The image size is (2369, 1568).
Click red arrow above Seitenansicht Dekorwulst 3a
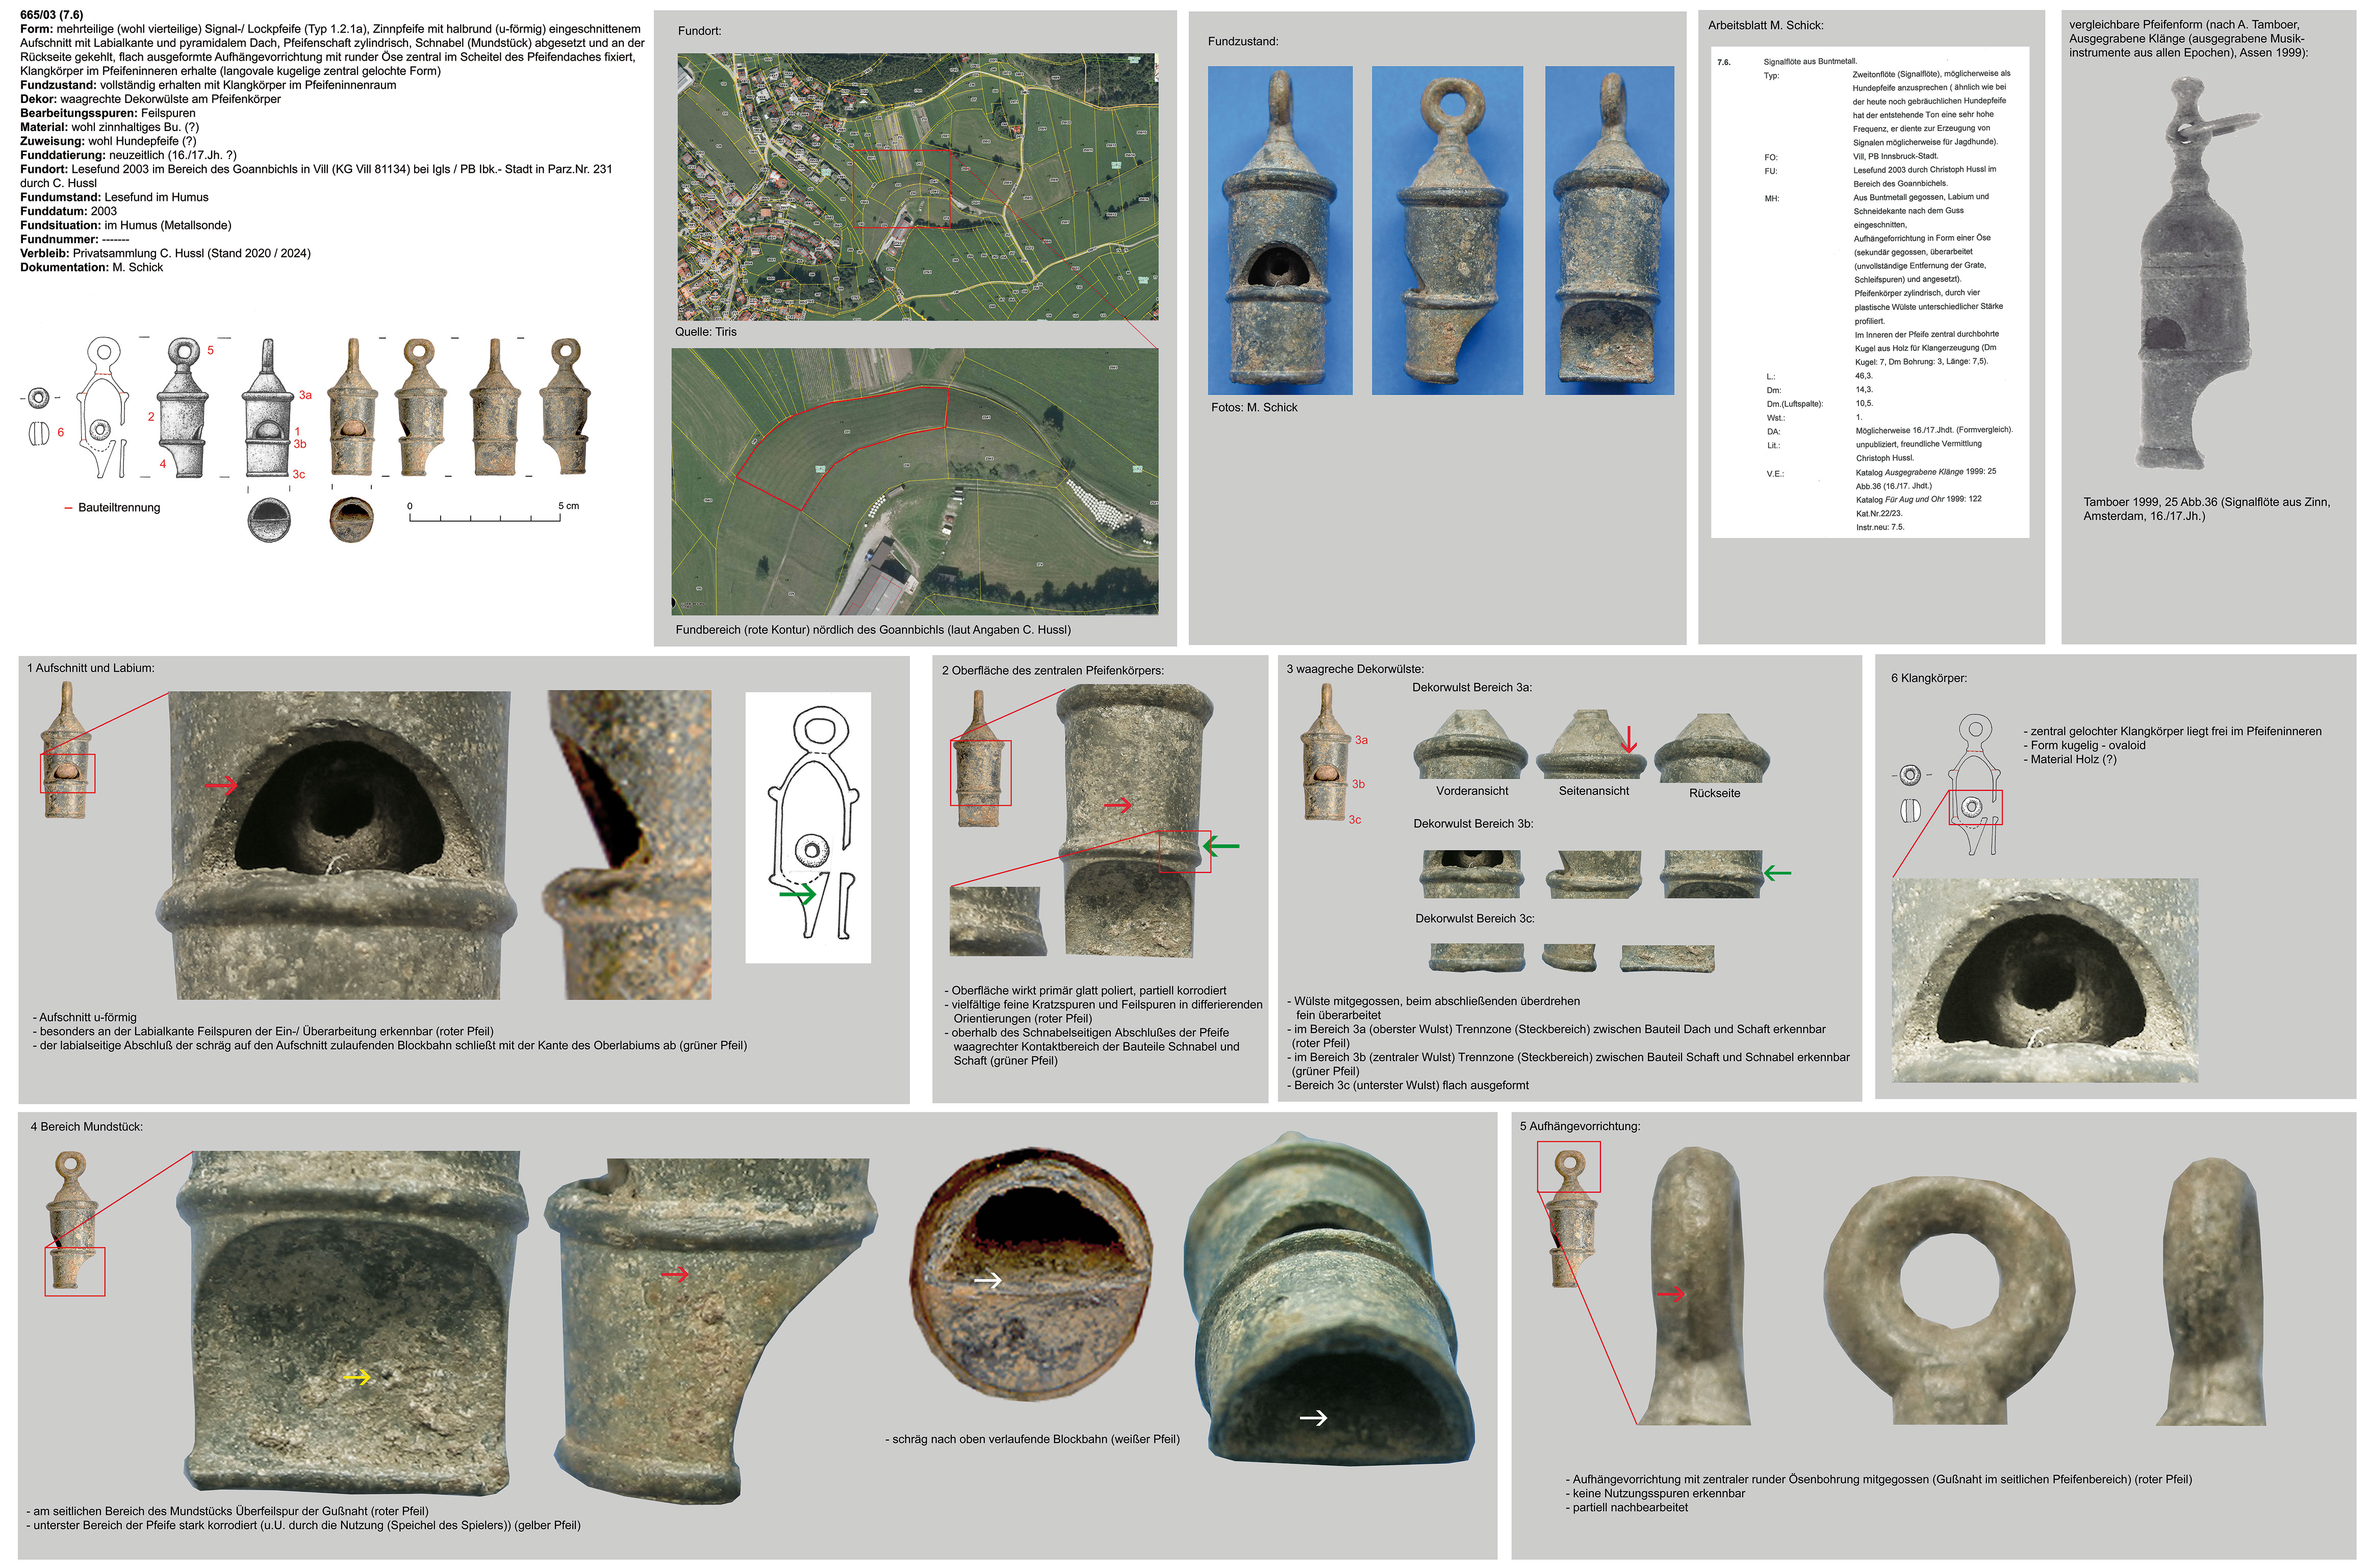tap(1629, 739)
